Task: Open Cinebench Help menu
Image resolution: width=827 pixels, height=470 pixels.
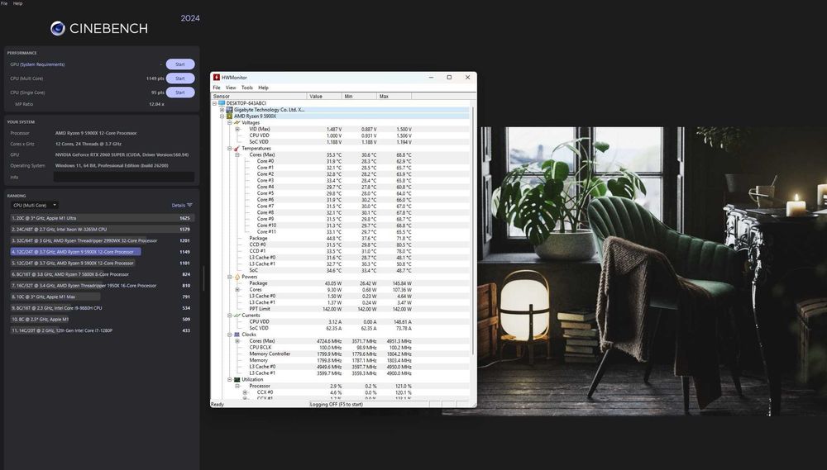Action: [17, 3]
